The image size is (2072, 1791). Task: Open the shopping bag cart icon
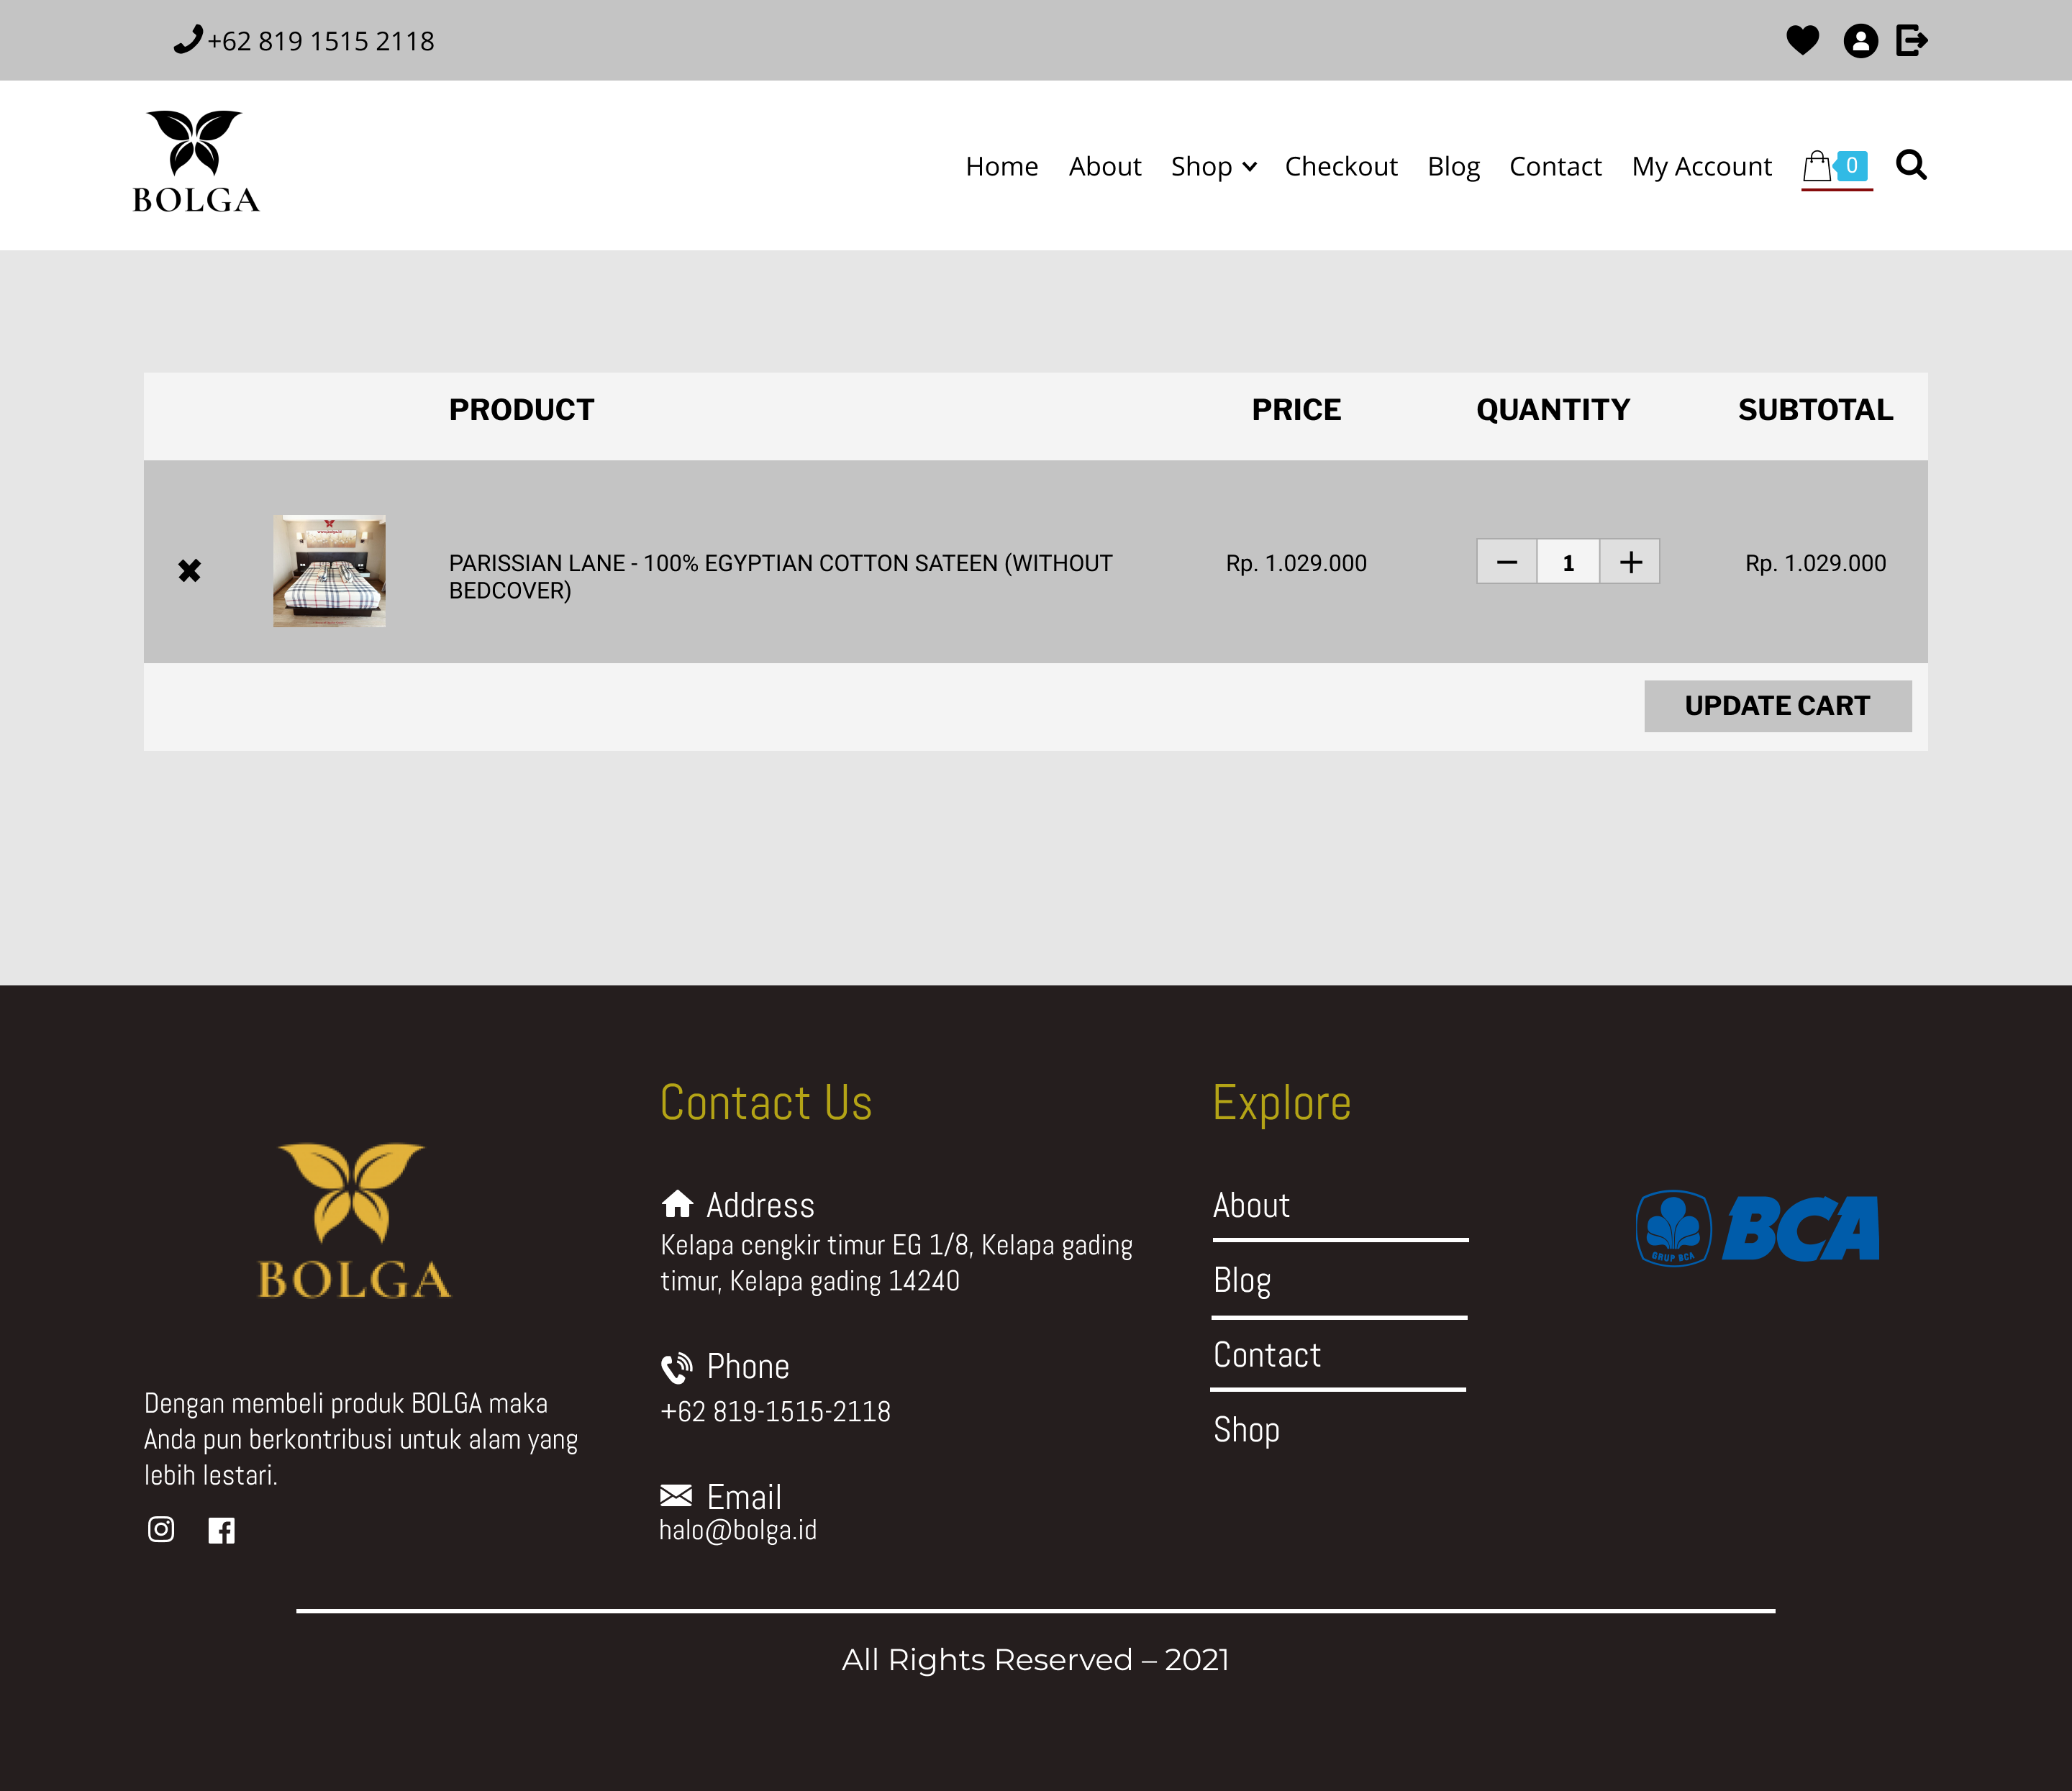tap(1817, 166)
